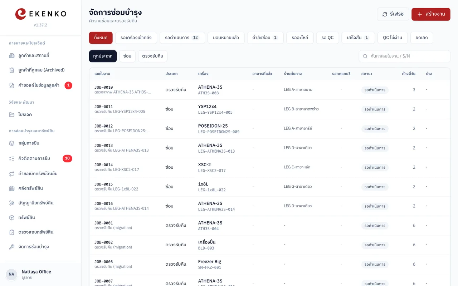Image resolution: width=458 pixels, height=286 pixels.
Task: Open ลูกค้าและสถานที่ building icon
Action: click(x=12, y=55)
